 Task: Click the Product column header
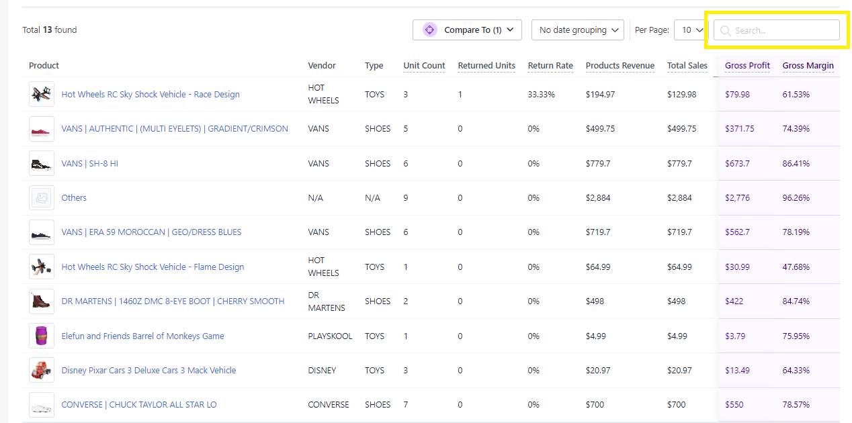tap(44, 66)
